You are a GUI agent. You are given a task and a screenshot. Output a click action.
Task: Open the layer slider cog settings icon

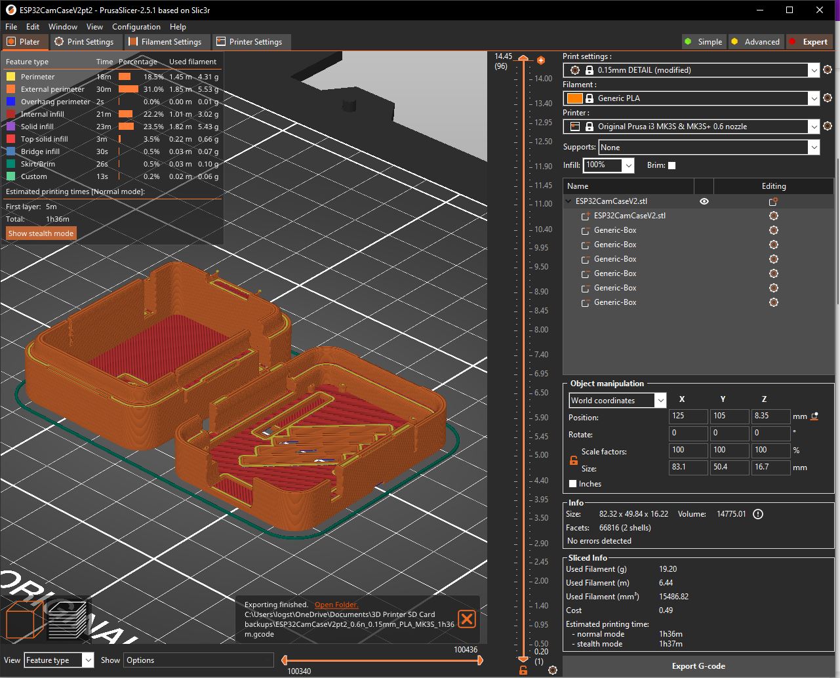(x=553, y=670)
